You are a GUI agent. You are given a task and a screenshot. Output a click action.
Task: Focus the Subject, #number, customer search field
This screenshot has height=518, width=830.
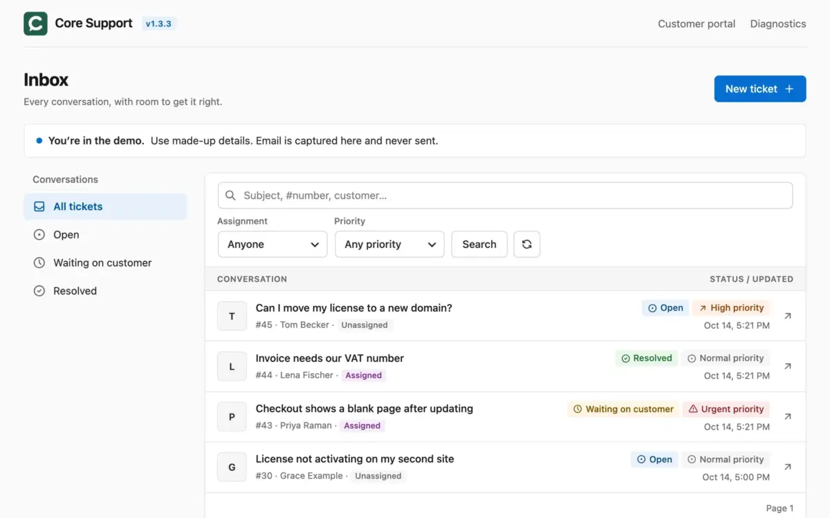point(505,195)
